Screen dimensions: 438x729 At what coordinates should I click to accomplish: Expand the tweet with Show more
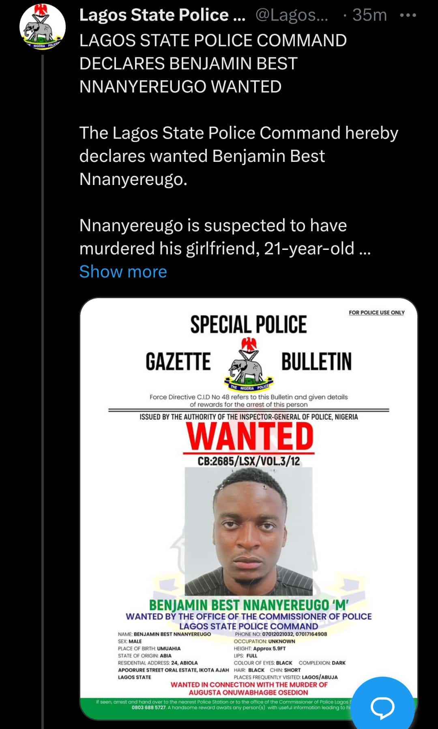[123, 271]
